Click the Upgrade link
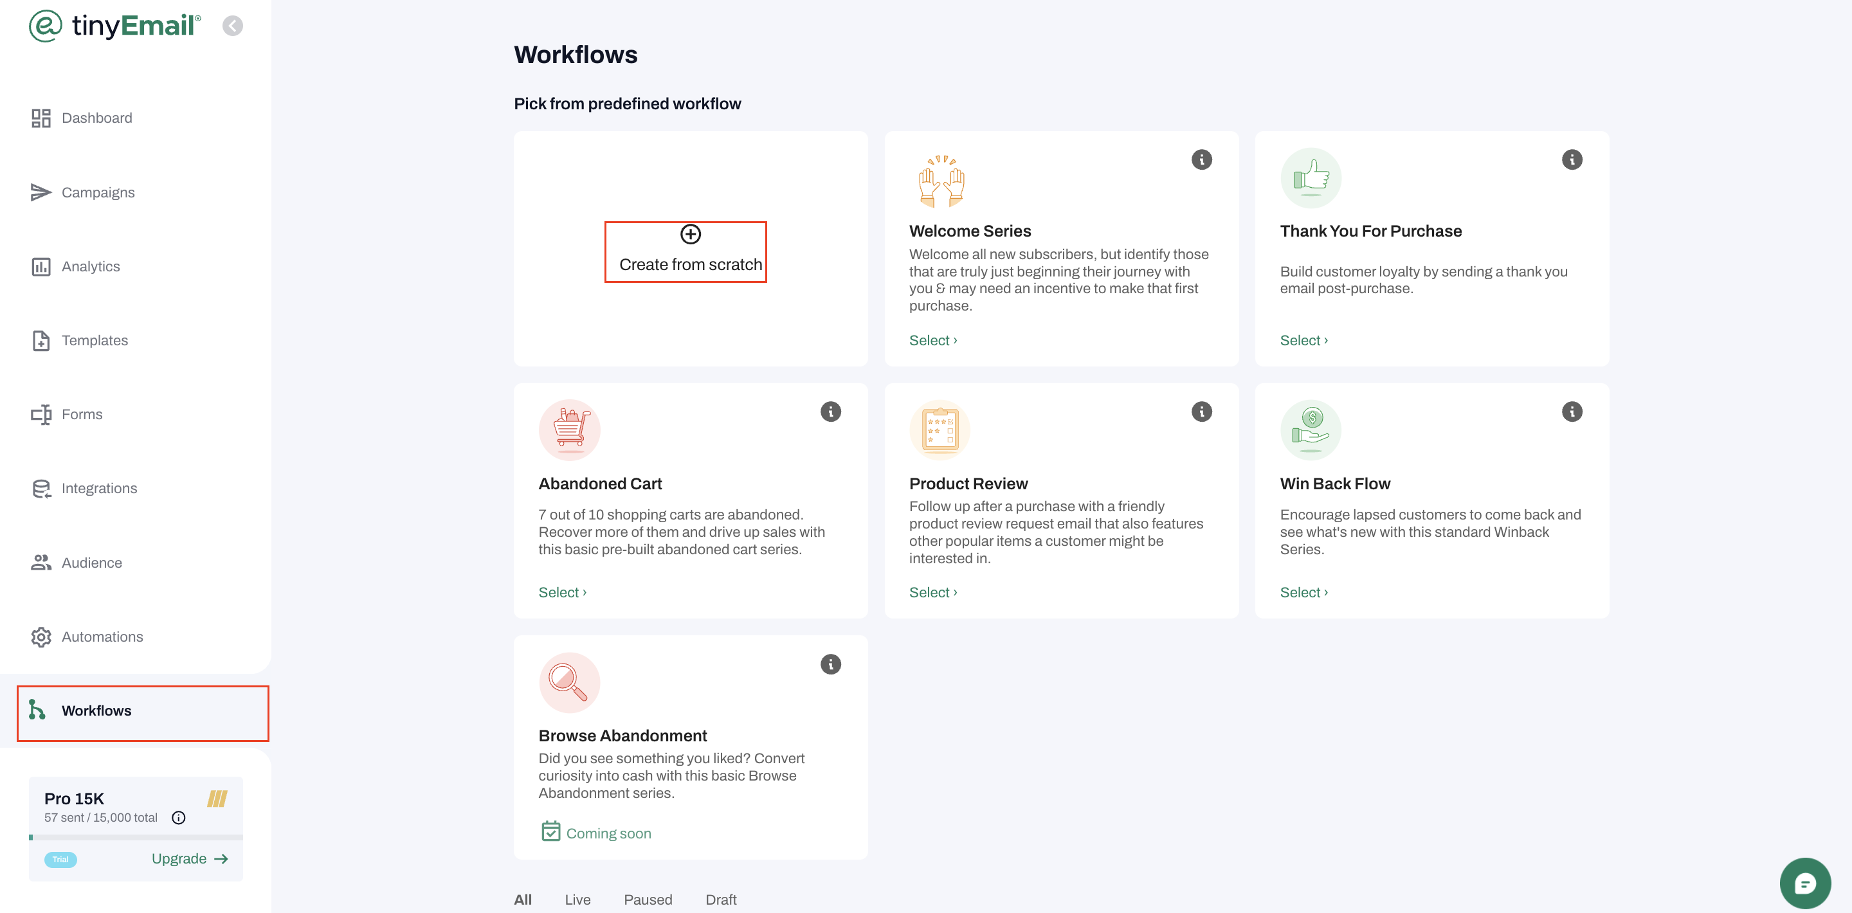Screen dimensions: 1852x913 pos(190,858)
